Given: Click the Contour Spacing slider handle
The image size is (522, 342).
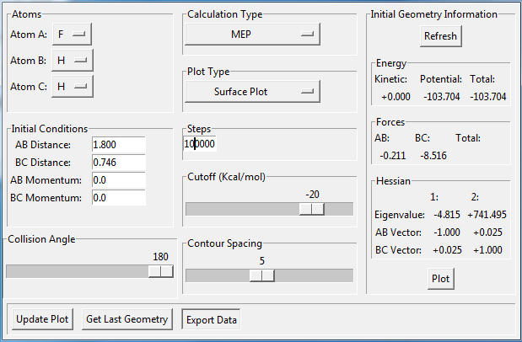Looking at the screenshot, I should [x=261, y=275].
